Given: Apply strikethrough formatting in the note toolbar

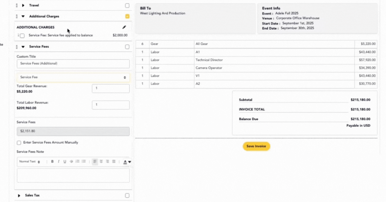Looking at the screenshot, I should (71, 161).
